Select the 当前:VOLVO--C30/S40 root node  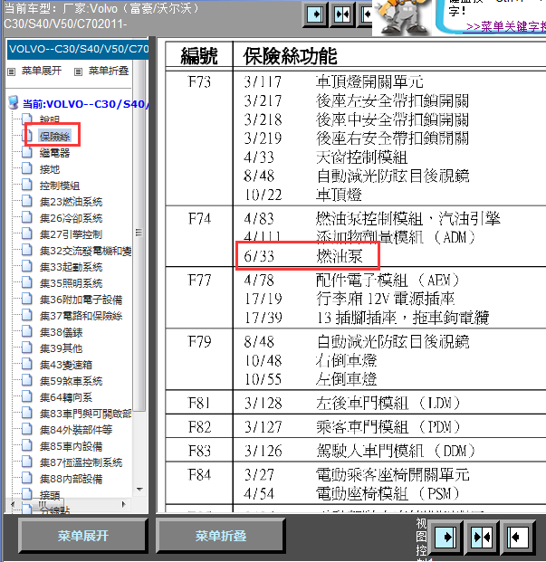point(86,104)
